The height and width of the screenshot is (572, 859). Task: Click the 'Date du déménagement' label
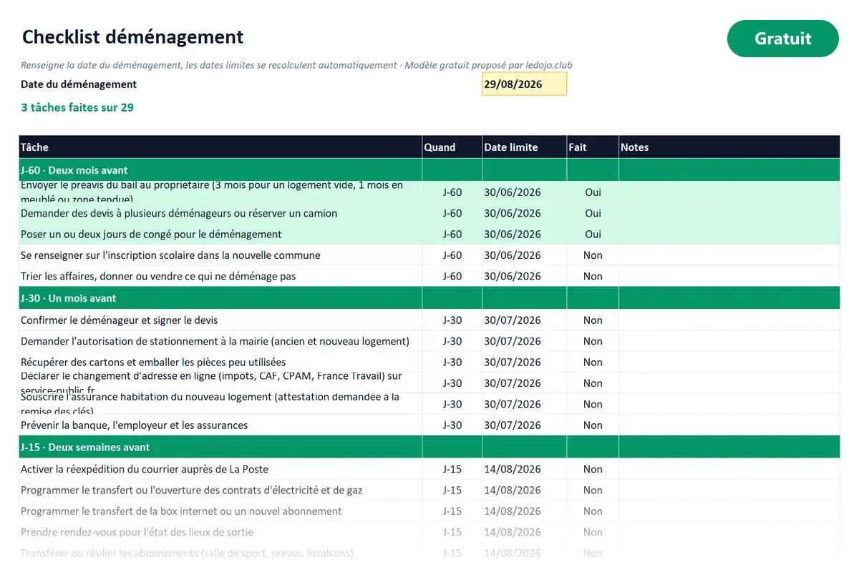point(79,84)
